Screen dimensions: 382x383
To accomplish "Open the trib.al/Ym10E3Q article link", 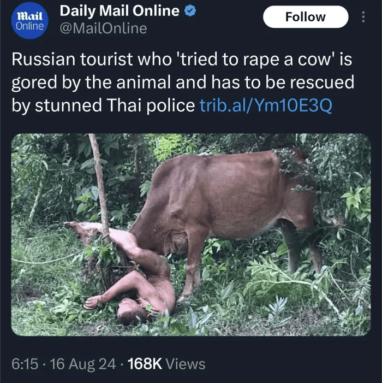I will point(266,105).
